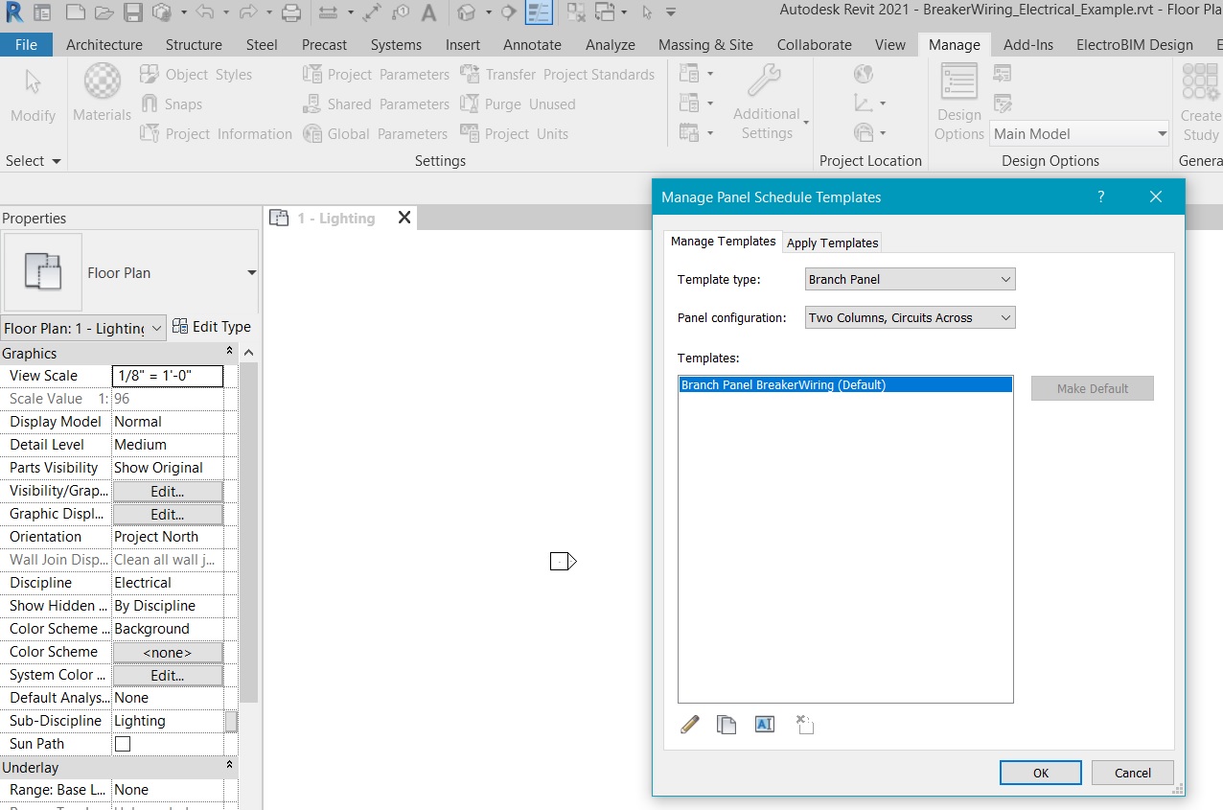The width and height of the screenshot is (1223, 810).
Task: Open the dialog Help question mark
Action: point(1100,197)
